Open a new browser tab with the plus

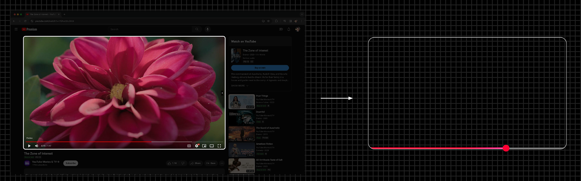tap(64, 14)
